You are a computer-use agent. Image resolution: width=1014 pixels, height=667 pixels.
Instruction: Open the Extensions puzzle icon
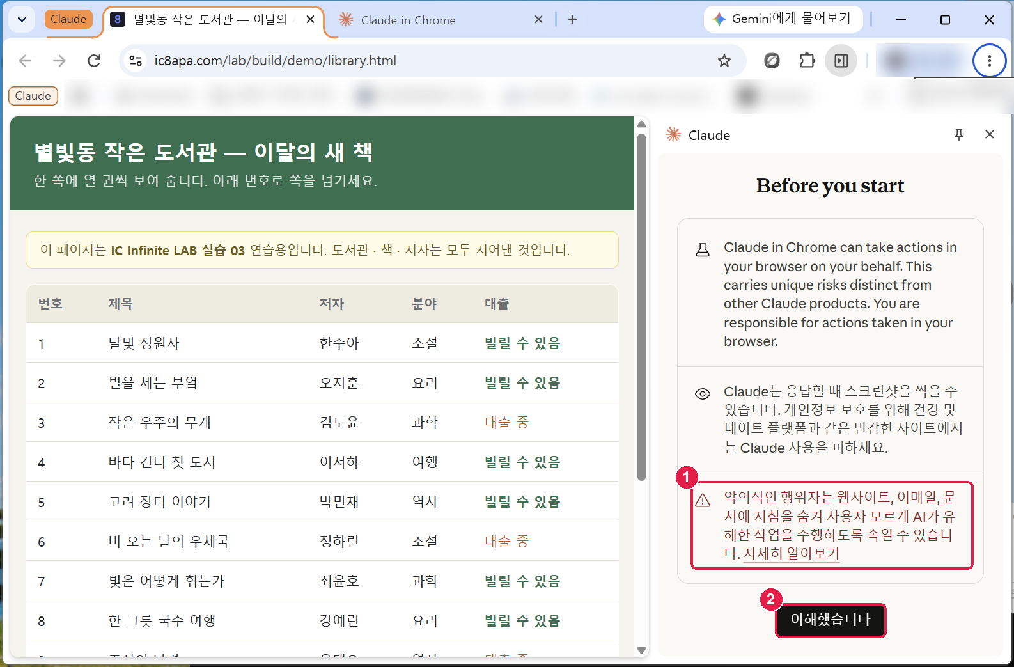tap(807, 61)
